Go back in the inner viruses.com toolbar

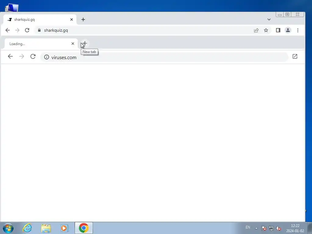[x=10, y=56]
